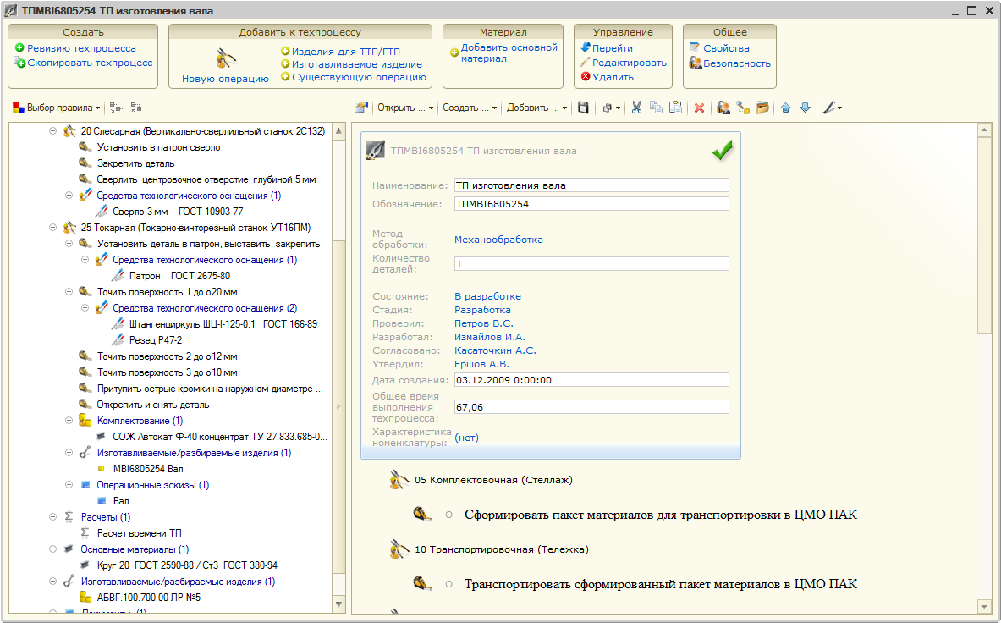Screen dimensions: 1001x623
Task: Click the Наименование input field
Action: pyautogui.click(x=591, y=185)
